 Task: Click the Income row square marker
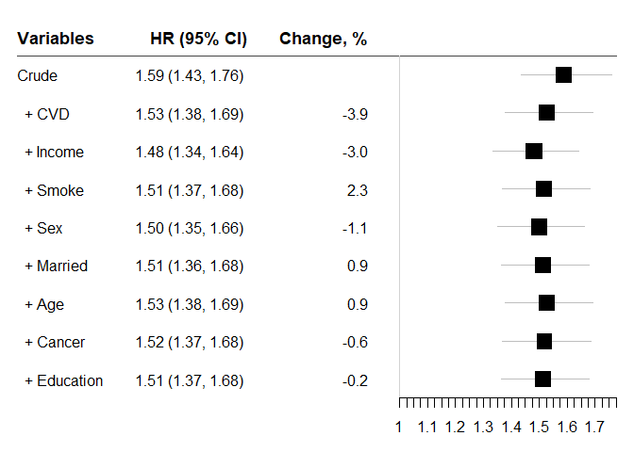click(534, 152)
